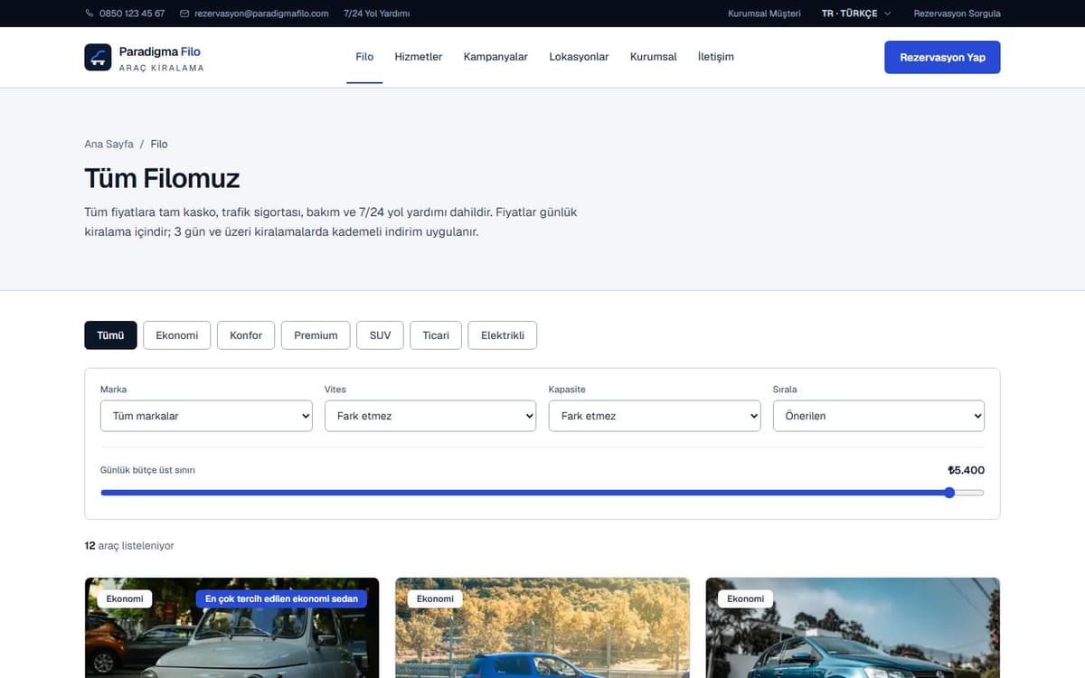The image size is (1085, 678).
Task: Click the ₺5.400 budget value
Action: click(x=966, y=470)
